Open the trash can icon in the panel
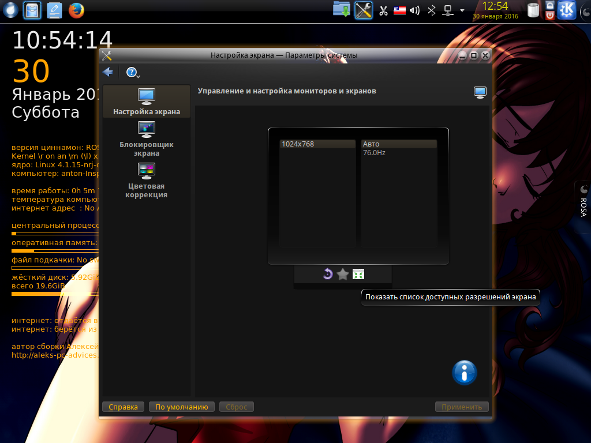Image resolution: width=591 pixels, height=443 pixels. [533, 10]
